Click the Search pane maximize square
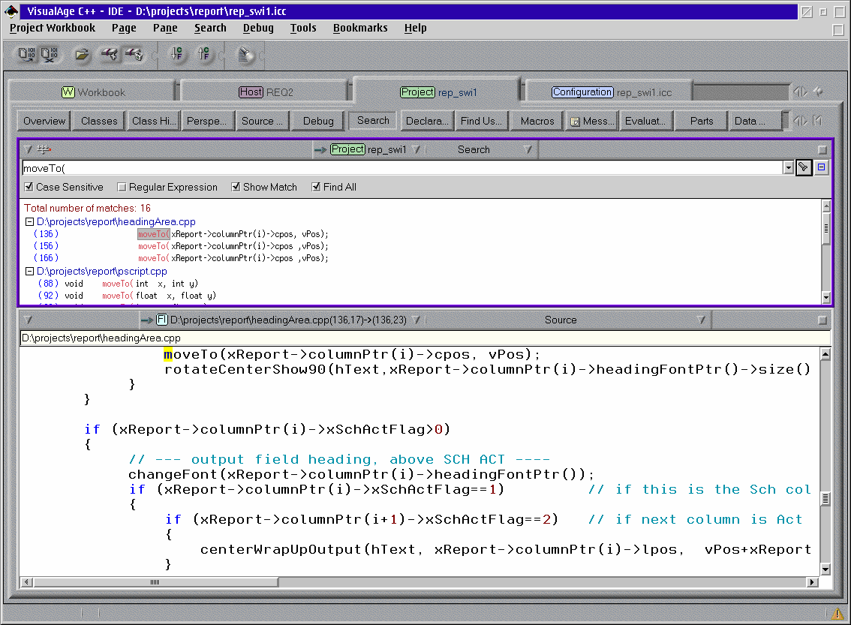The width and height of the screenshot is (851, 625). click(822, 150)
